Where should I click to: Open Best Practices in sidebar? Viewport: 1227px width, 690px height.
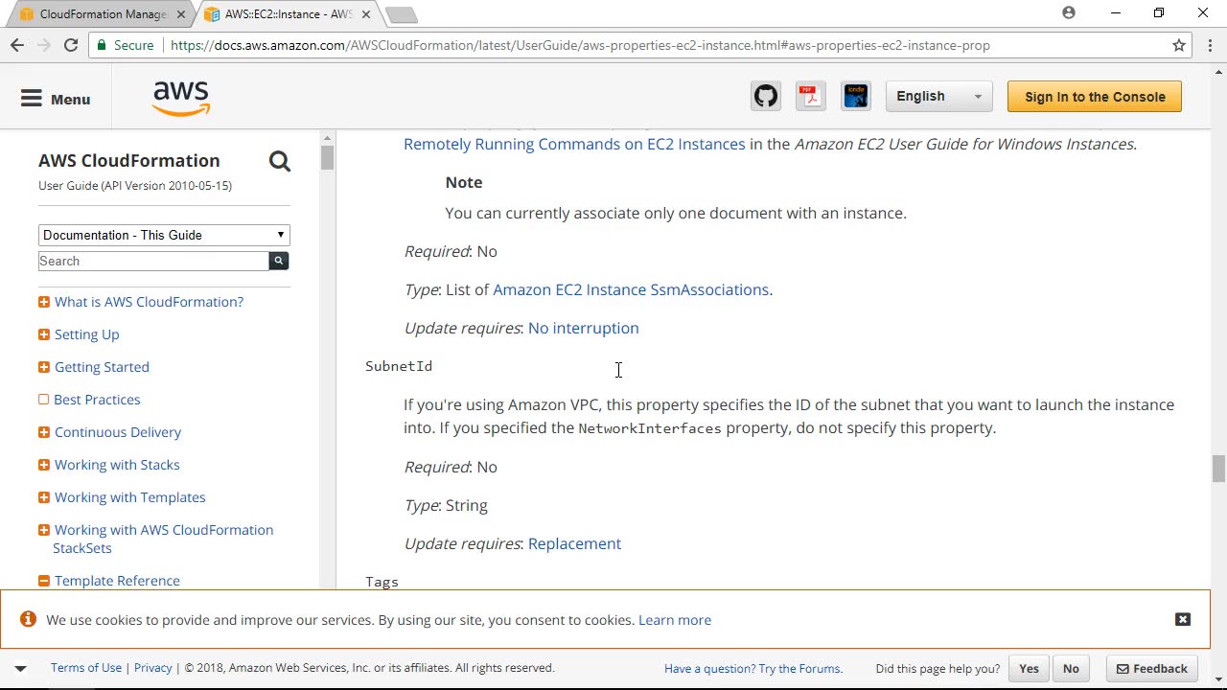point(97,400)
